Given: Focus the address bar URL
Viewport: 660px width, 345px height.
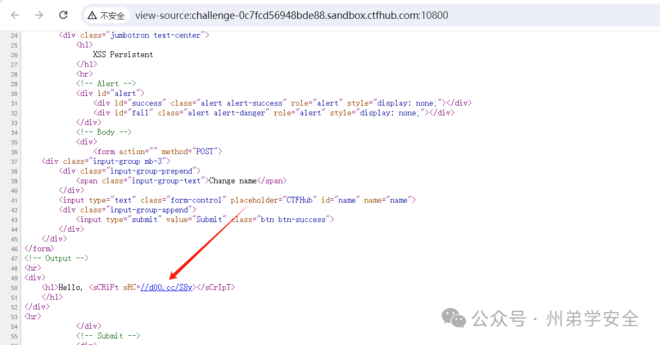Looking at the screenshot, I should click(291, 15).
